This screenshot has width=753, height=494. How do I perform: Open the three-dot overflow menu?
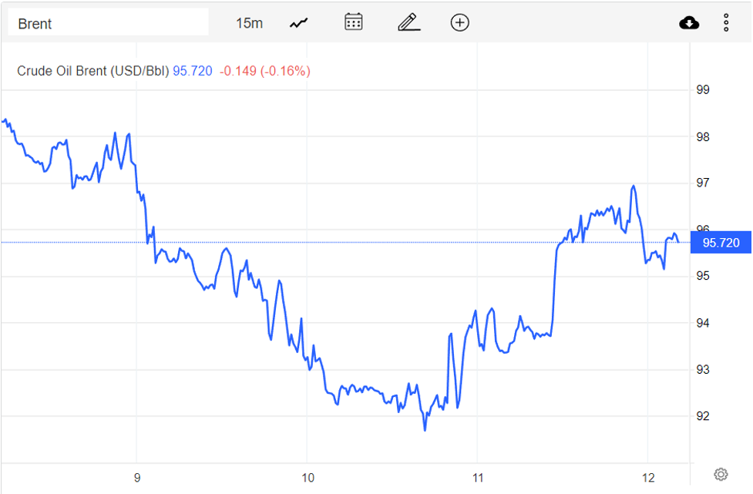(x=726, y=22)
